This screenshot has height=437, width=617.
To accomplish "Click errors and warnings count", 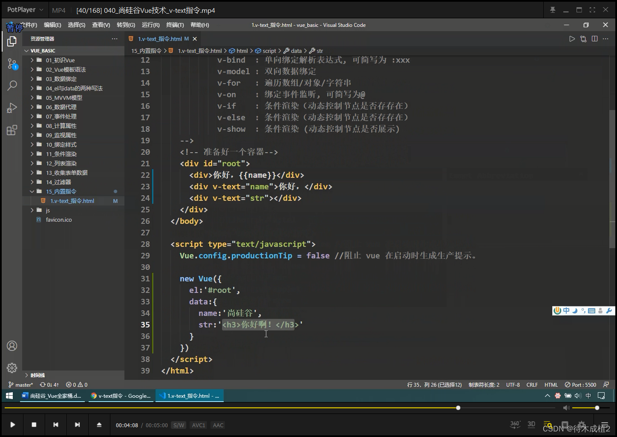I will coord(77,385).
